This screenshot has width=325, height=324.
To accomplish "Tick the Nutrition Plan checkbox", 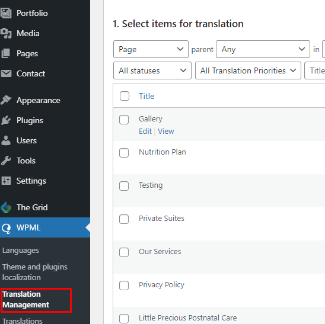I will click(124, 153).
